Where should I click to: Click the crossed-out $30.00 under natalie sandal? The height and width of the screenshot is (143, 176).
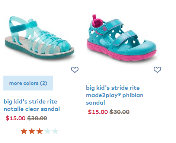point(37,118)
